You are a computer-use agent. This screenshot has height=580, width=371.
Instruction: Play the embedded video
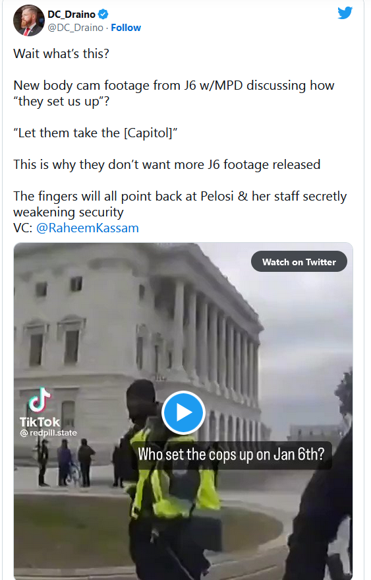point(183,412)
